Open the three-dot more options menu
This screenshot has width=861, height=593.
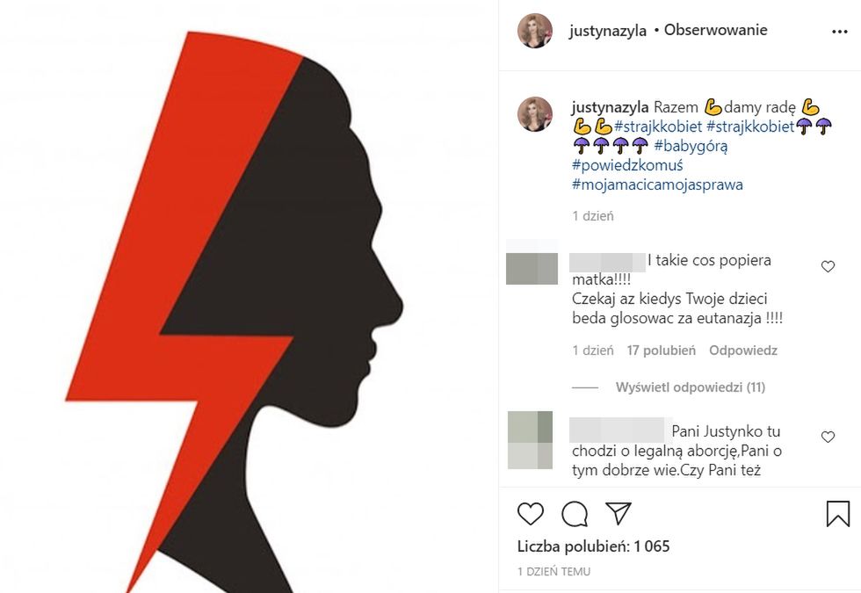pyautogui.click(x=840, y=32)
